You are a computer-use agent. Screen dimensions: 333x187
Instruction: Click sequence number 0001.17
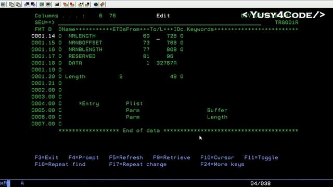click(x=43, y=57)
